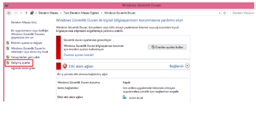Click the Forward navigation arrow

click(x=16, y=13)
